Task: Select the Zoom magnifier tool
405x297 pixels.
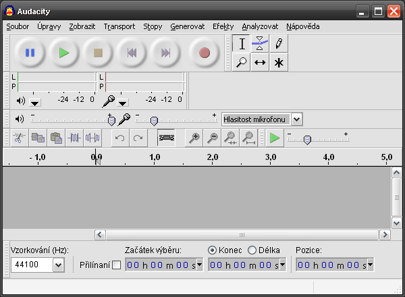Action: 241,62
